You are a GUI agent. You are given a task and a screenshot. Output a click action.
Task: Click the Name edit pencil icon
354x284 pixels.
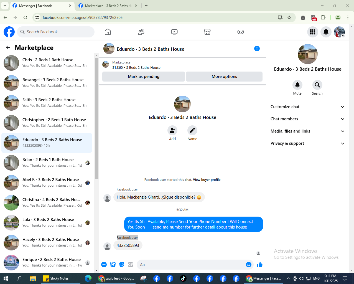pyautogui.click(x=192, y=130)
